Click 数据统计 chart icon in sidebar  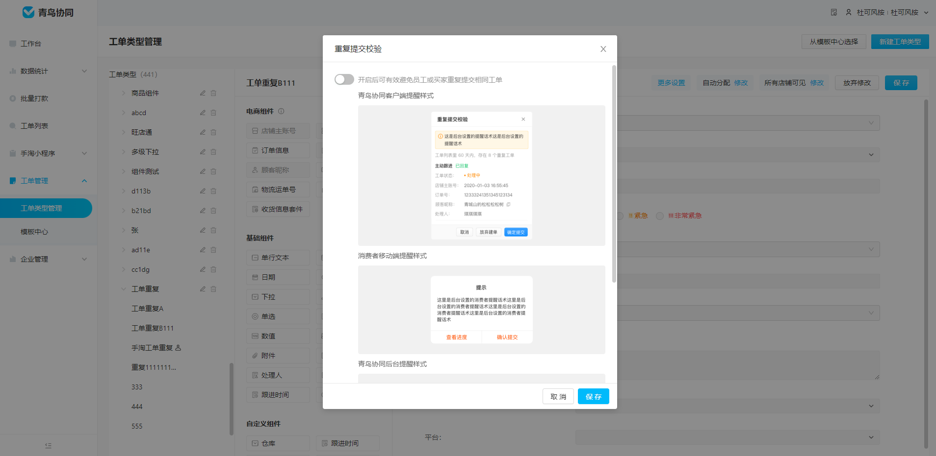pyautogui.click(x=13, y=71)
